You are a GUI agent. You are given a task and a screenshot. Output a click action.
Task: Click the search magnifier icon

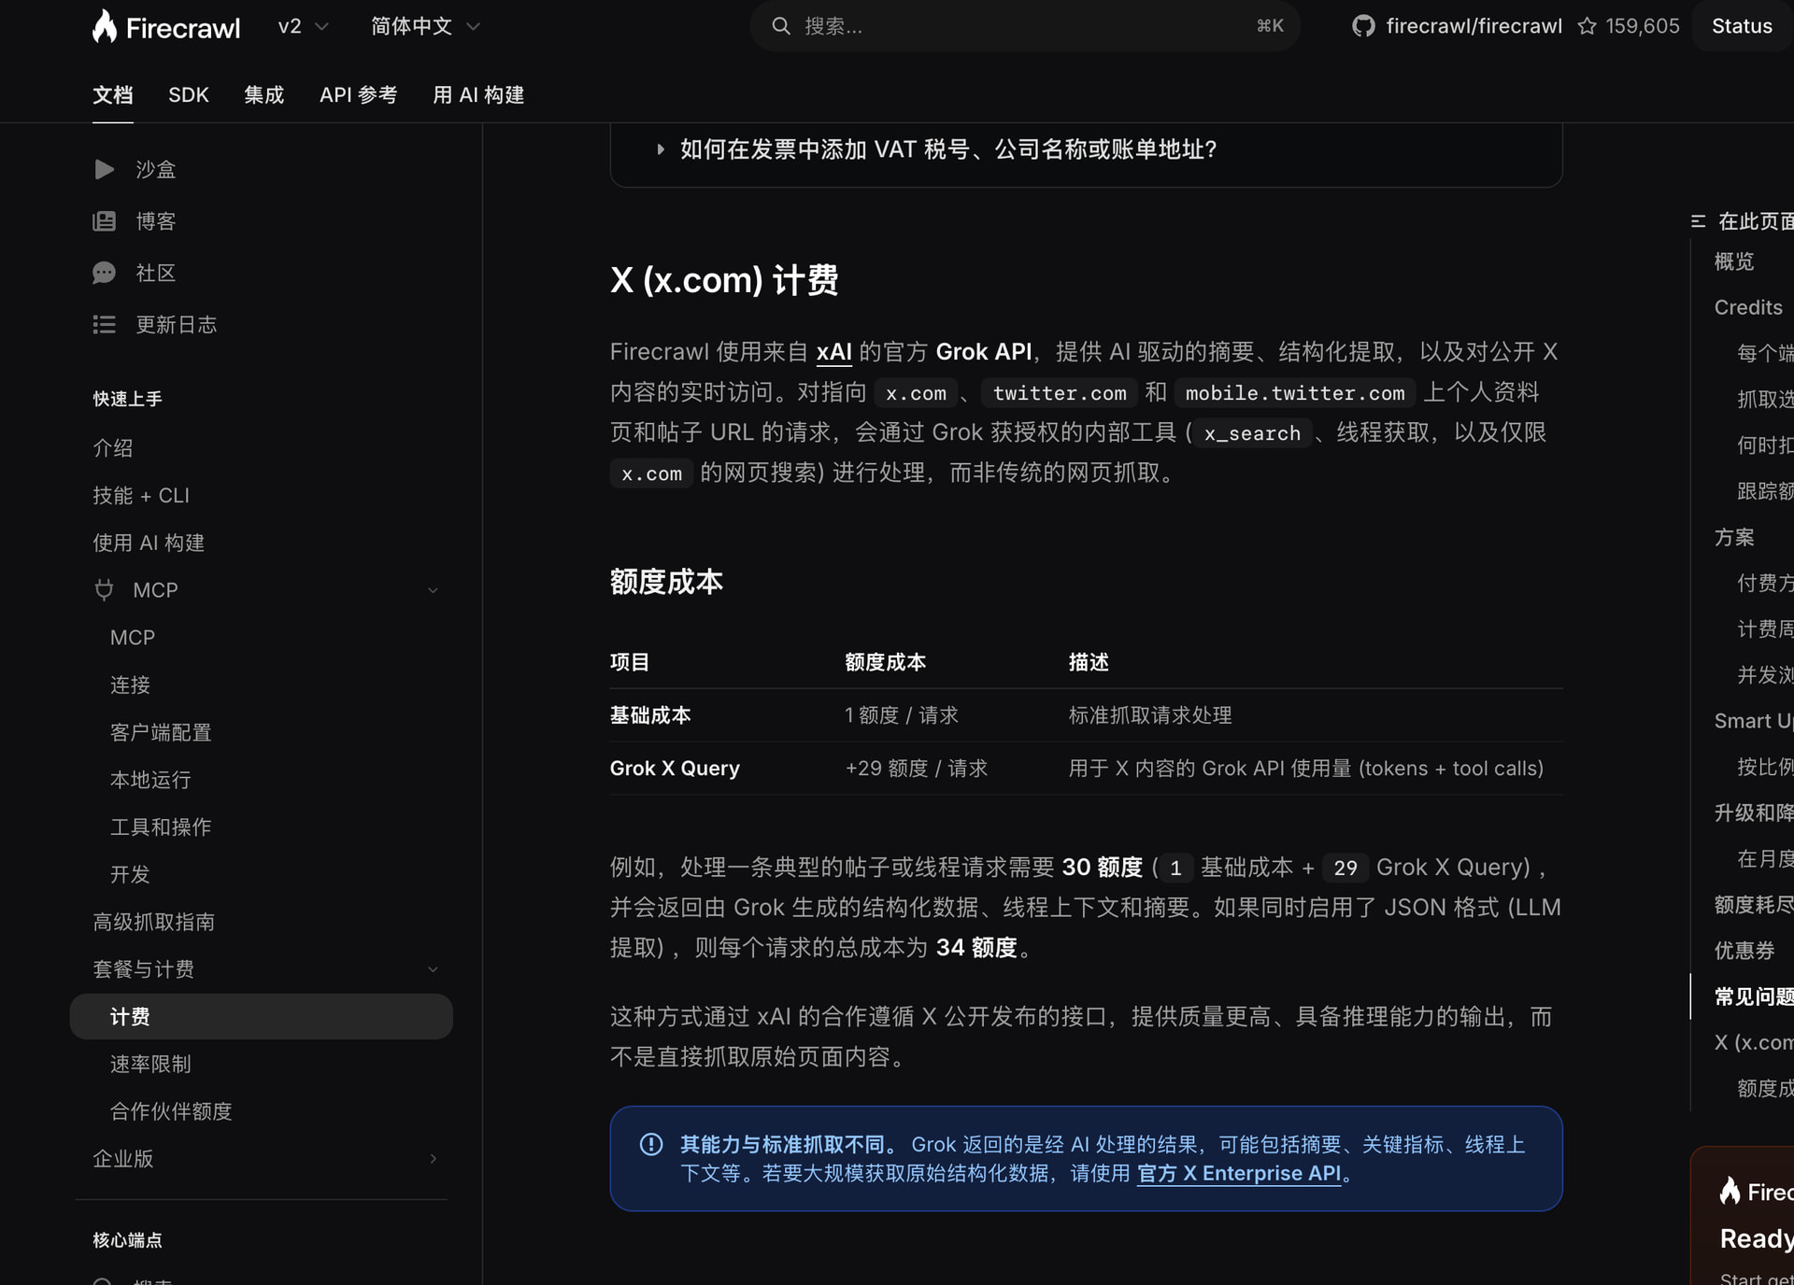[781, 26]
